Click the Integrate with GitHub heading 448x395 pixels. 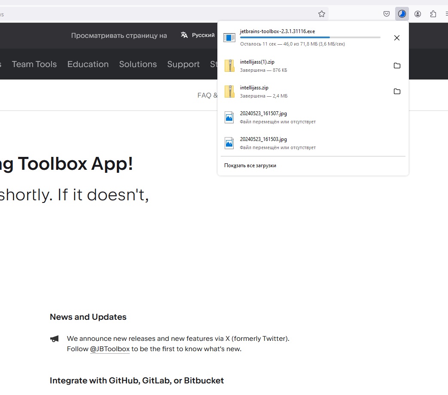coord(137,381)
